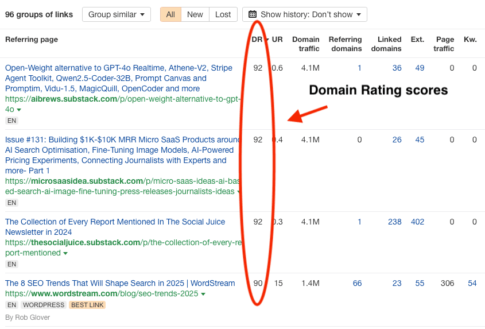The width and height of the screenshot is (485, 329).
Task: Expand the thesocialjuice.substack.com URL dropdown arrow
Action: tap(65, 253)
